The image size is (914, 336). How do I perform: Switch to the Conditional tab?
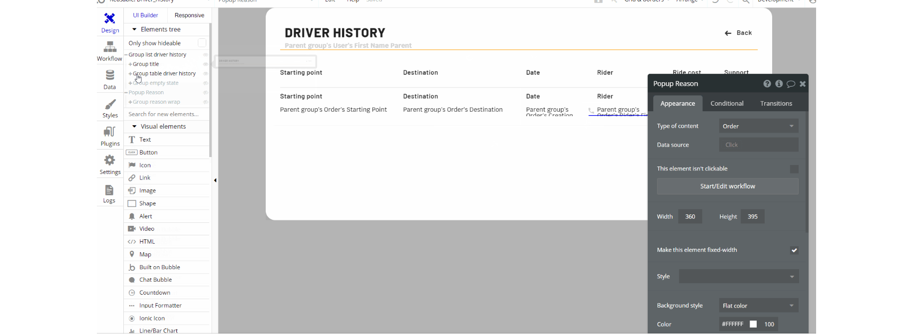pyautogui.click(x=727, y=103)
